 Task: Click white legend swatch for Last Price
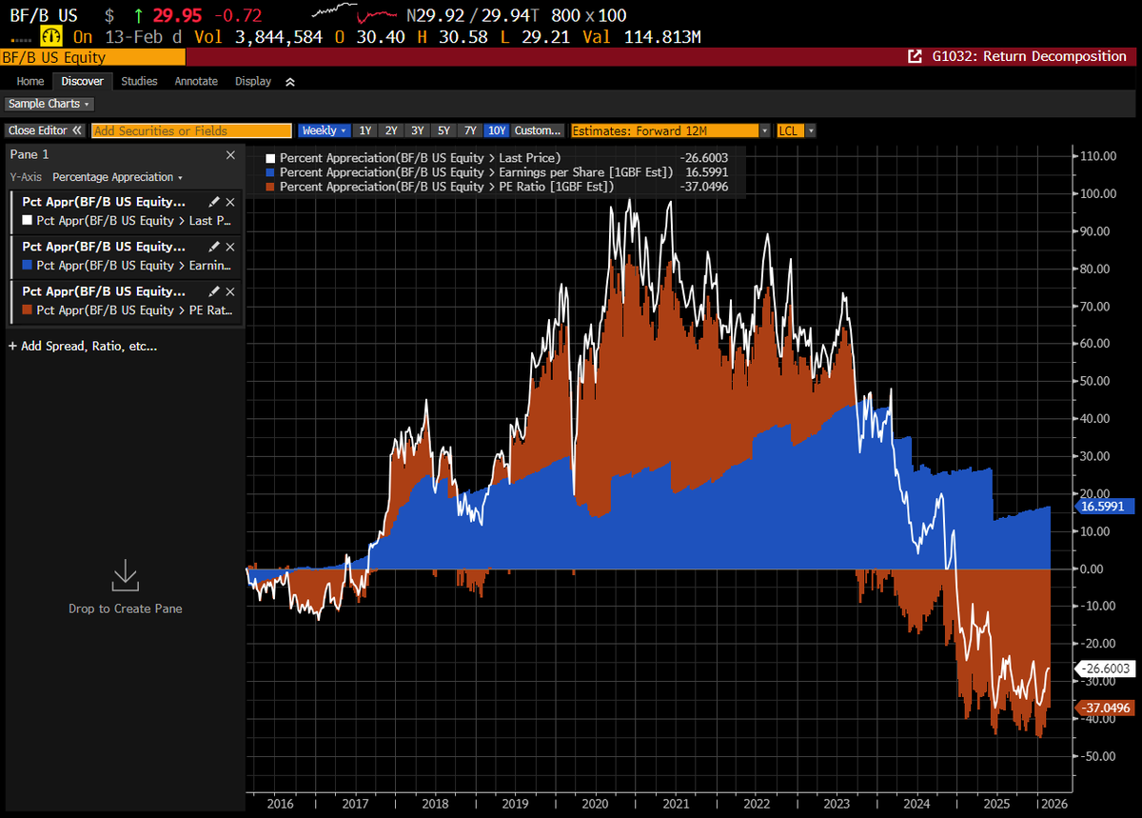[x=270, y=158]
